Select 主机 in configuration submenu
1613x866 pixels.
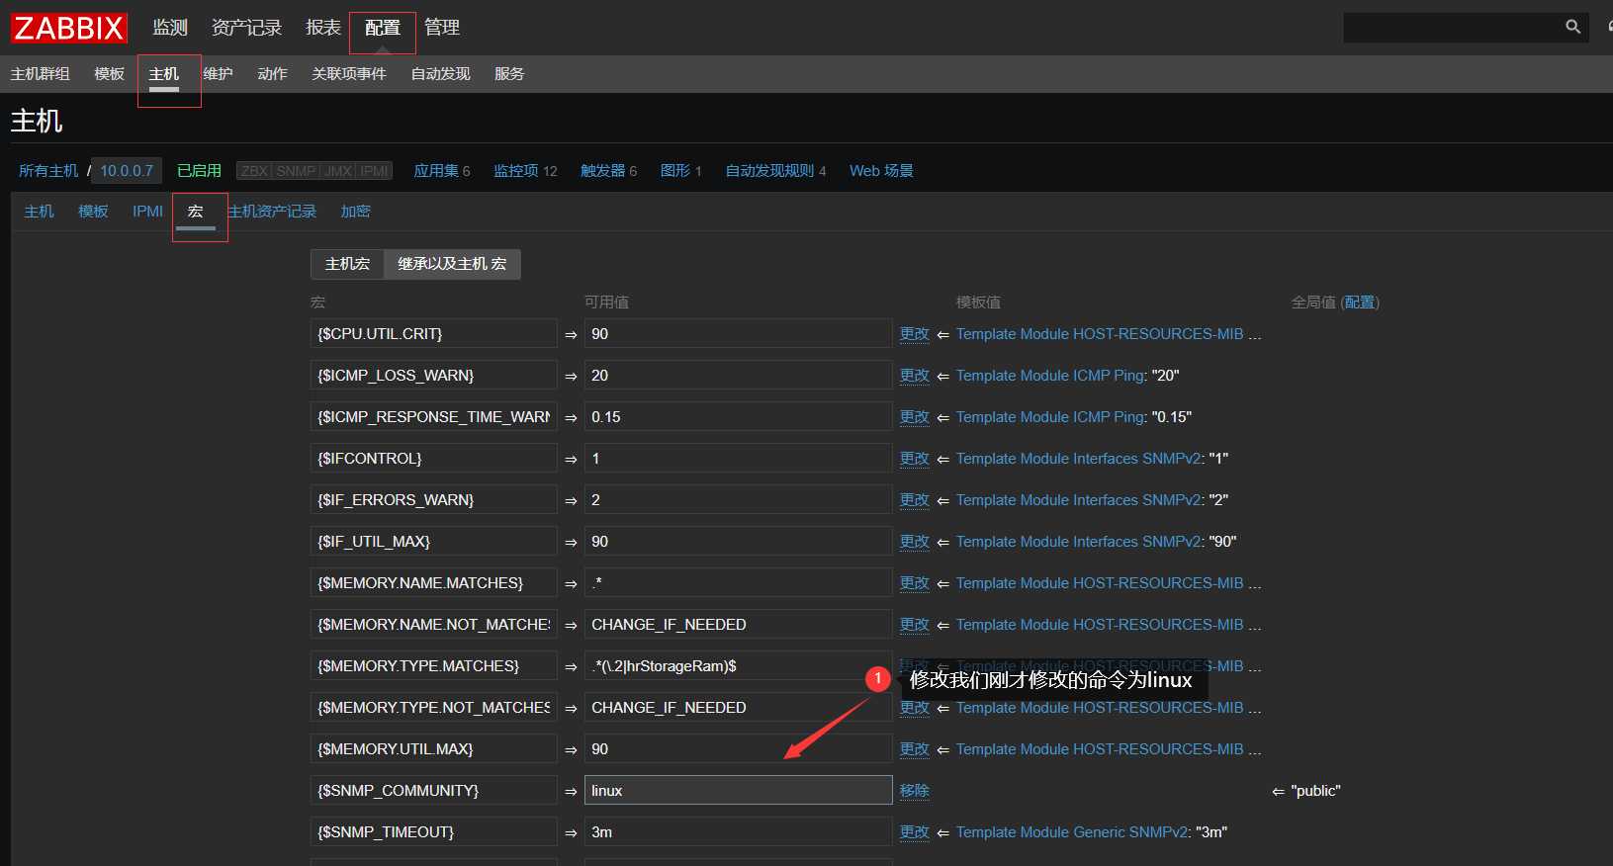point(164,74)
